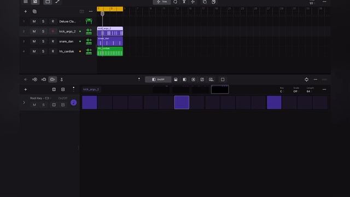Go back using the editor's left arrow
Image resolution: width=350 pixels, height=197 pixels.
[x=26, y=79]
